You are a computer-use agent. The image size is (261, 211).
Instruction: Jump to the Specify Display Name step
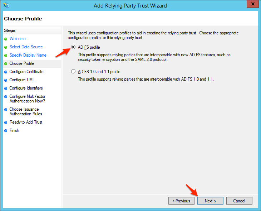click(x=28, y=55)
